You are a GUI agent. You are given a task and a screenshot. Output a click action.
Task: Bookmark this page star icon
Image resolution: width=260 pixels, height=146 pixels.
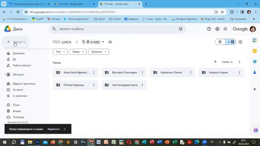click(222, 12)
